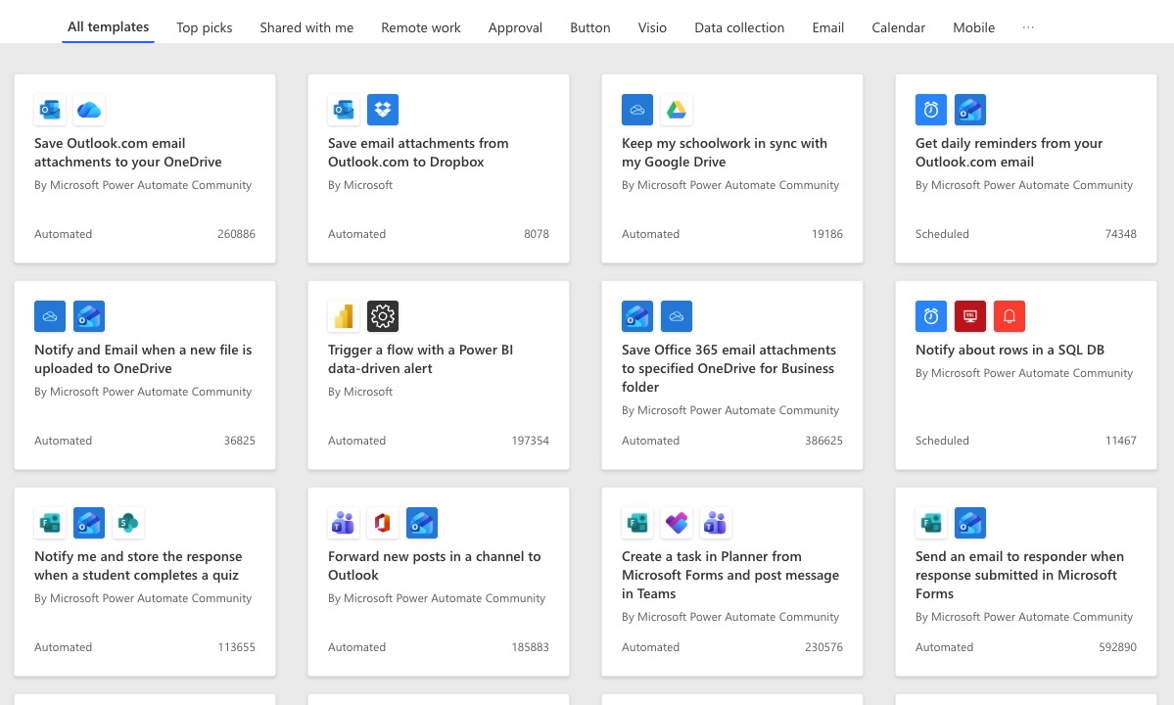Image resolution: width=1174 pixels, height=705 pixels.
Task: Click Outlook icon on Send email to responder card
Action: 969,523
